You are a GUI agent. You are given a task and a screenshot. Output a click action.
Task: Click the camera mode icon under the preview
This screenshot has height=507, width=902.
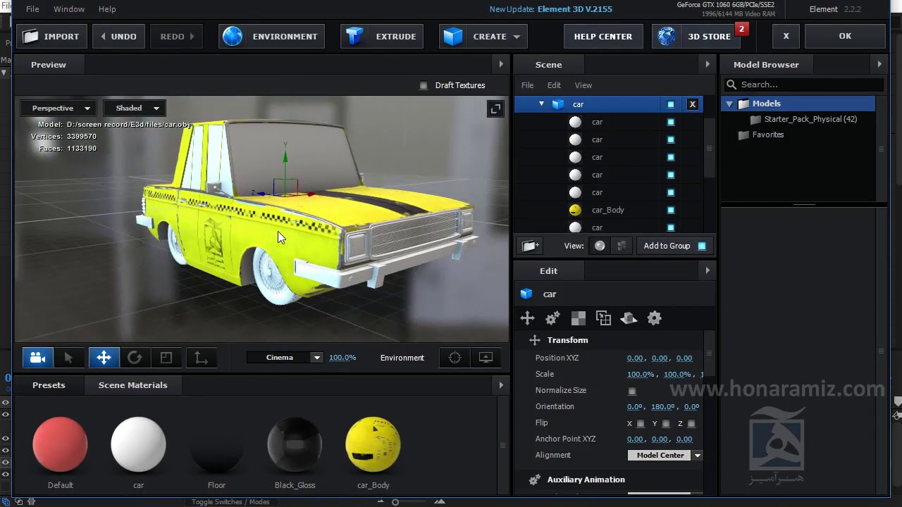[38, 358]
